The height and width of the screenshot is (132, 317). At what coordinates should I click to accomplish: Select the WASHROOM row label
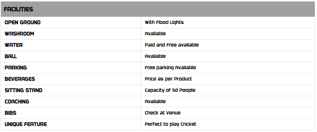(19, 34)
